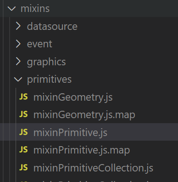Image resolution: width=178 pixels, height=182 pixels.
Task: Collapse the primitives folder chevron
Action: [x=18, y=80]
